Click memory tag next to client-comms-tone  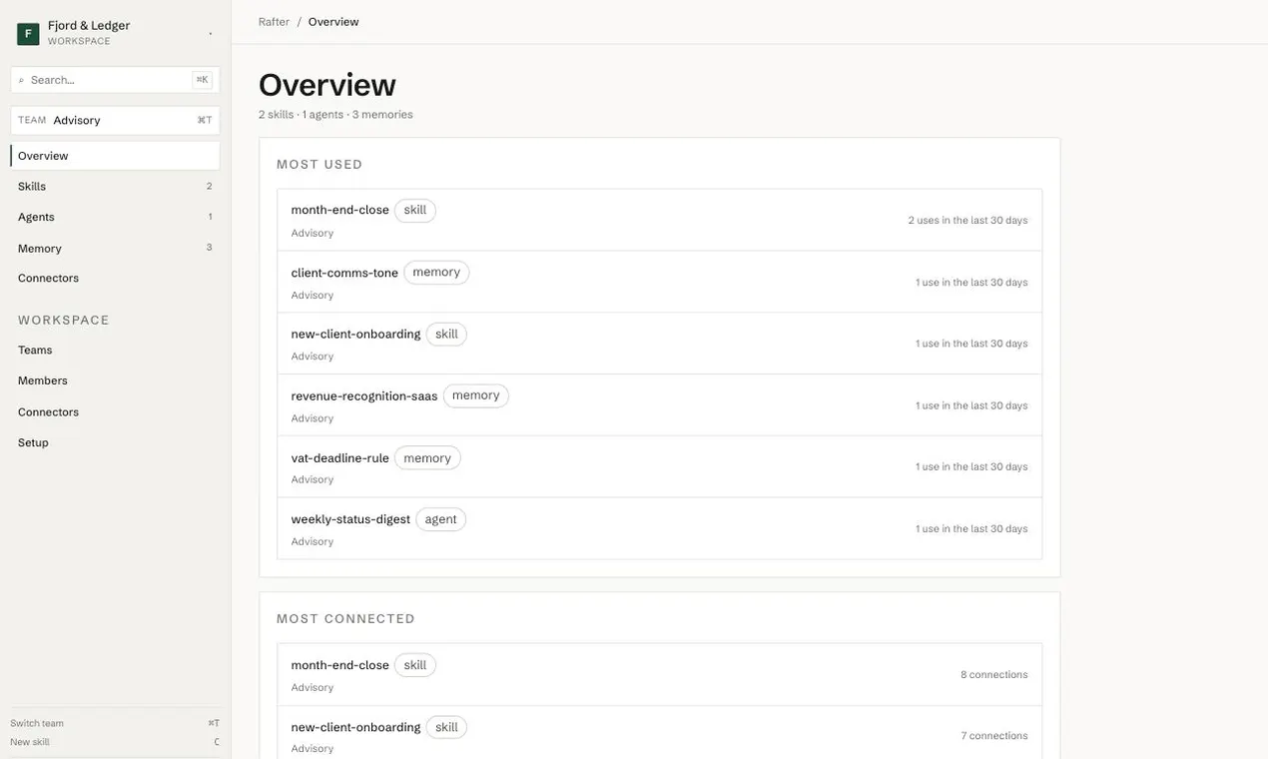pos(436,273)
